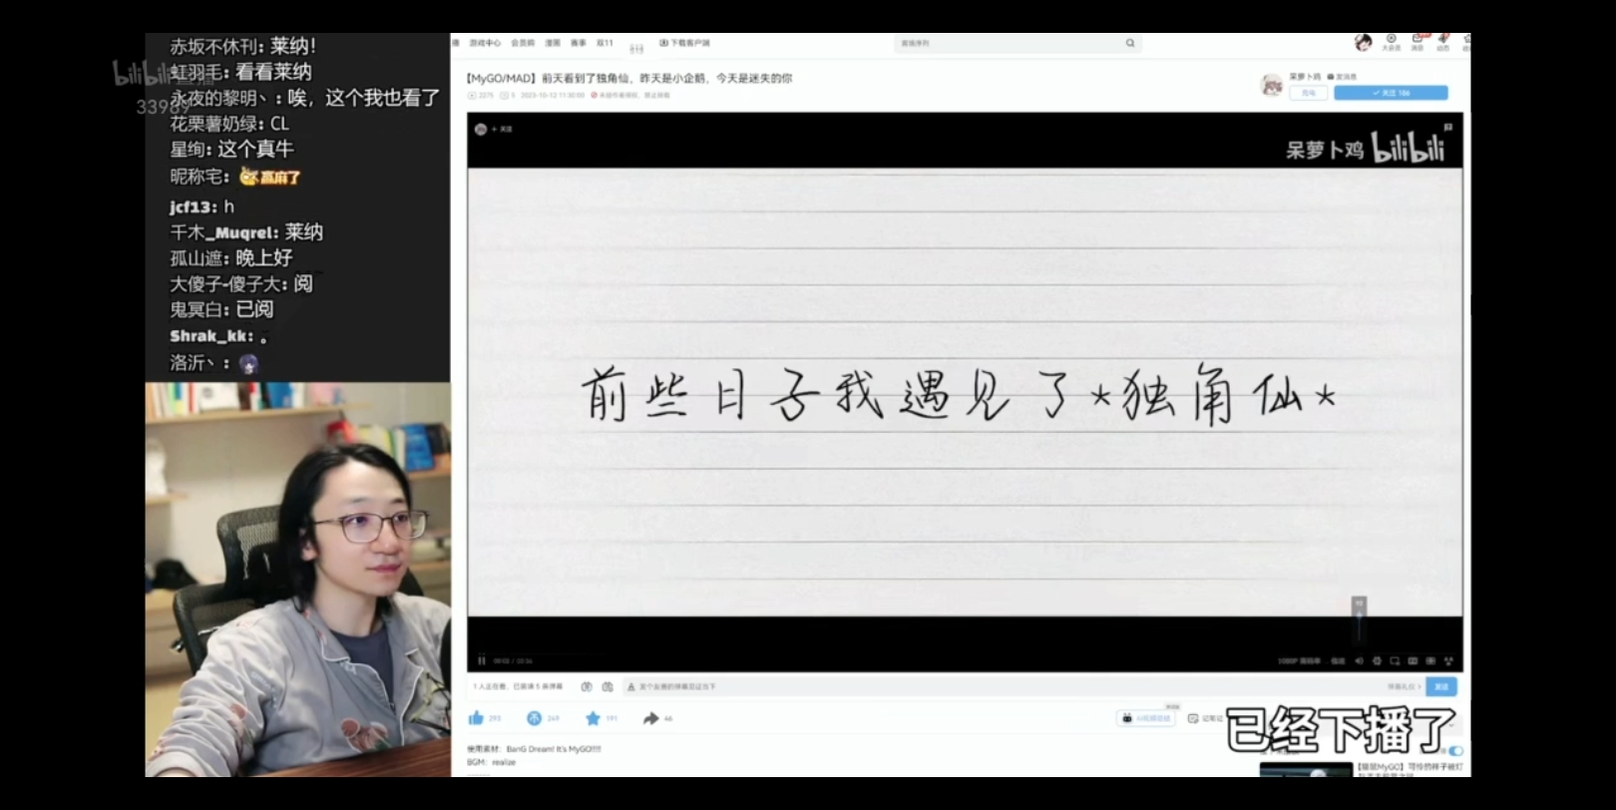Screen dimensions: 1616x810
Task: Click the search magnifier icon
Action: [1130, 43]
